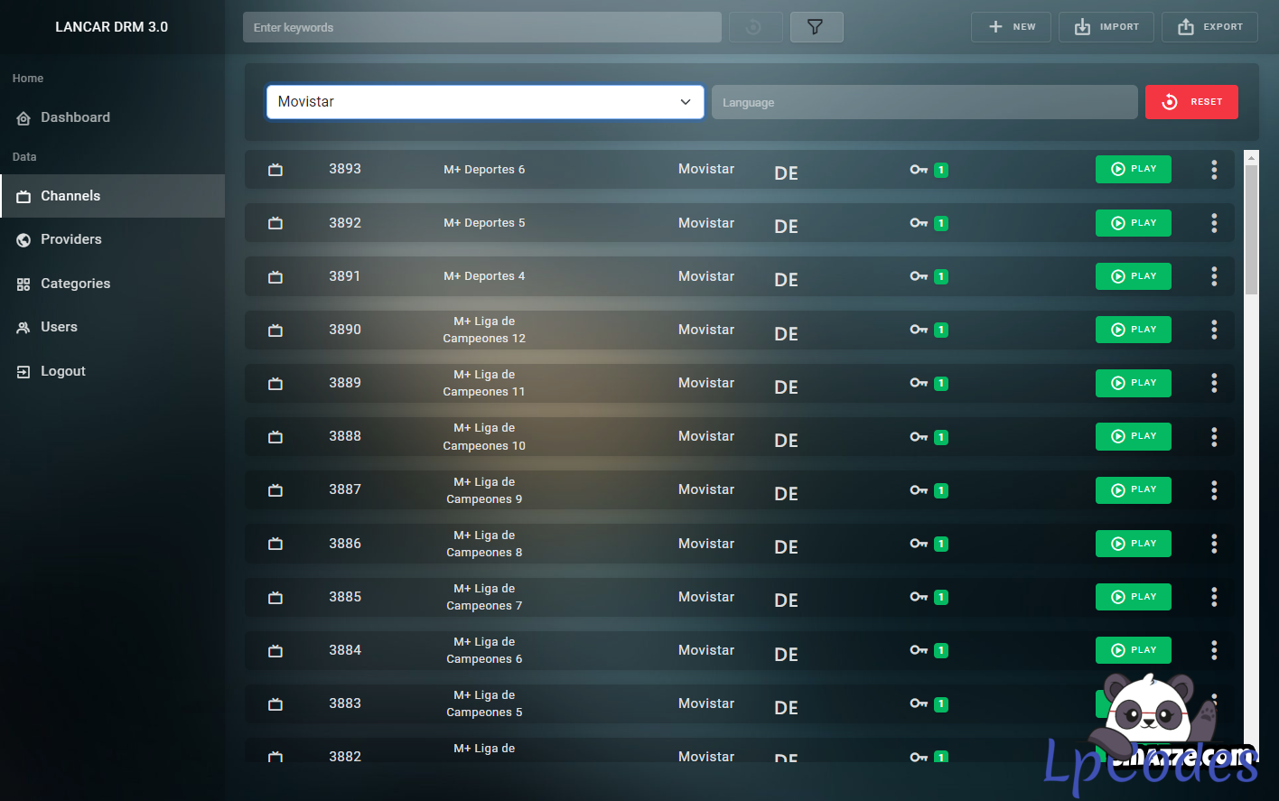Open the three-dot menu for channel 3885

click(x=1213, y=597)
